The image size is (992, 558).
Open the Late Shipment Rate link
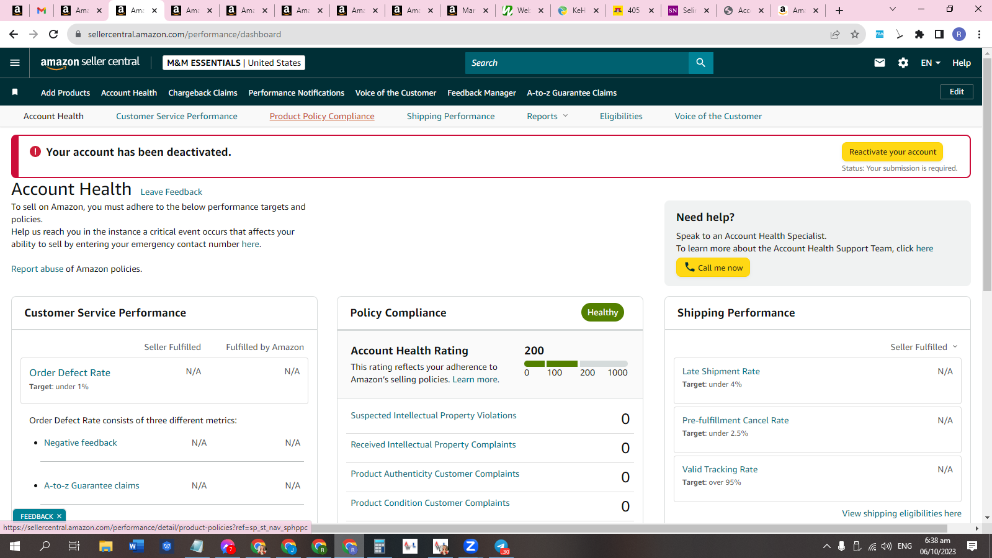click(721, 371)
